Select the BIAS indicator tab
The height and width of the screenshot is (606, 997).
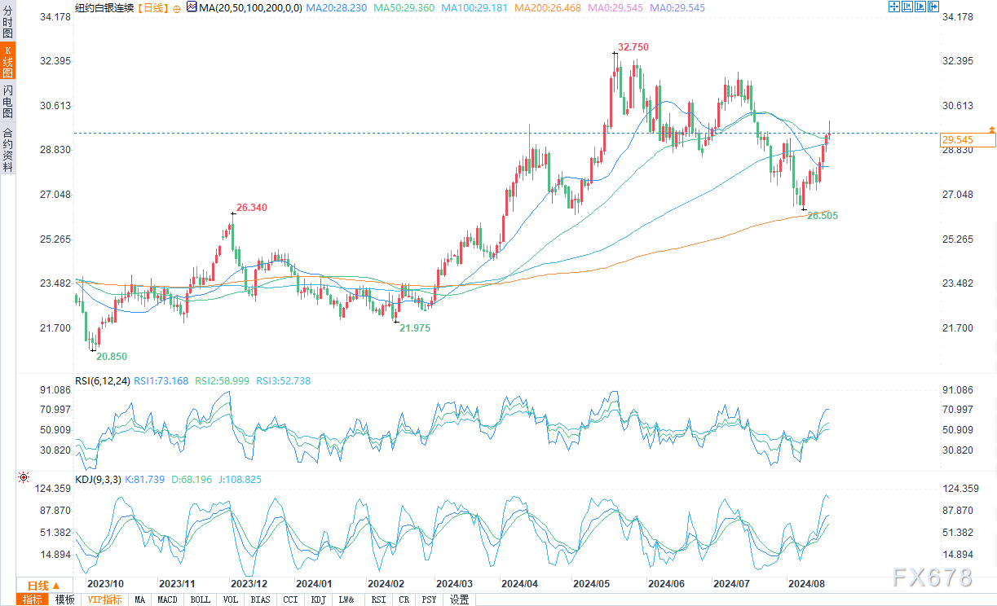261,599
